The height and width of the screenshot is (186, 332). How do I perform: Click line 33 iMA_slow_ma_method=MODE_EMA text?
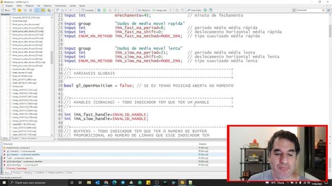pos(148,61)
